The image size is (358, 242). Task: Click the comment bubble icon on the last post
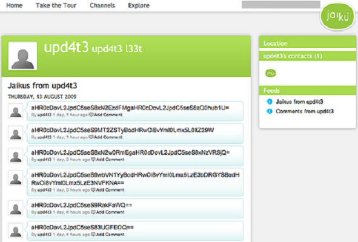click(x=93, y=234)
